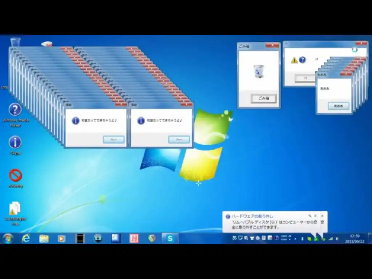Open the network signal tray icon
Screen dimensions: 372x279
(x=331, y=239)
